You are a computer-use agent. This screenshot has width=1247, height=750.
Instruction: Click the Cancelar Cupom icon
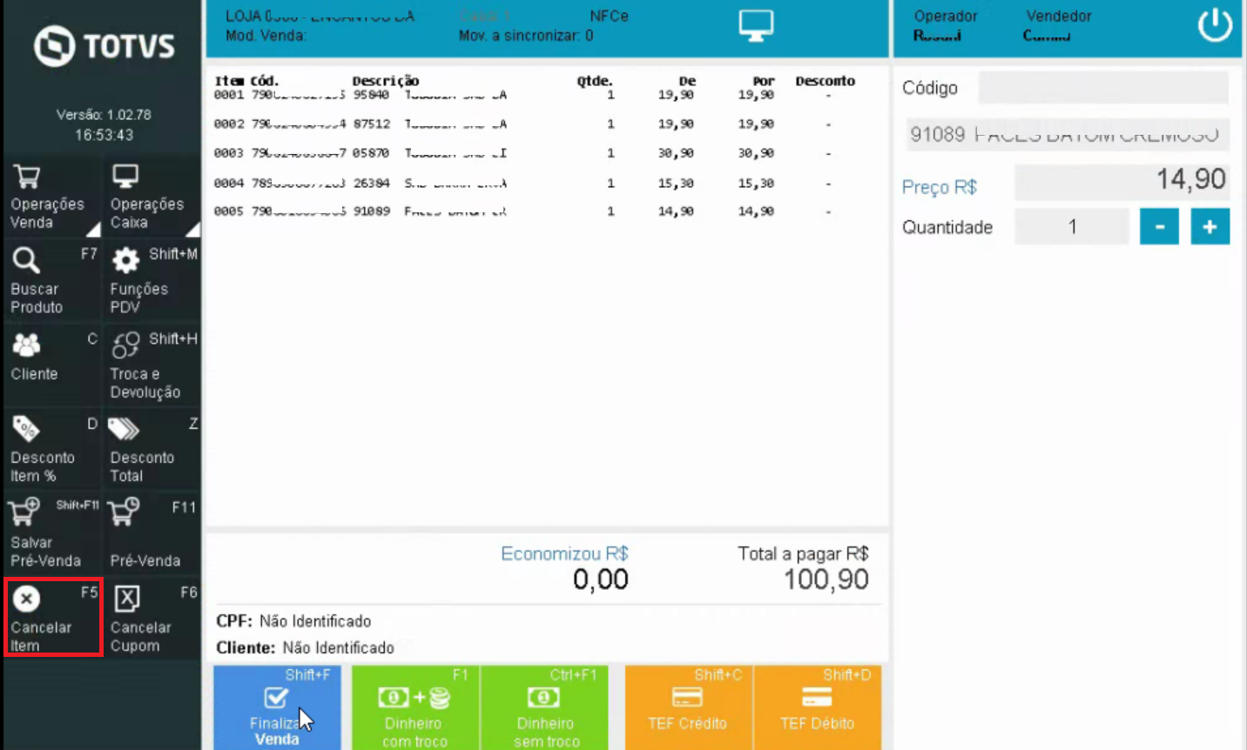point(127,599)
